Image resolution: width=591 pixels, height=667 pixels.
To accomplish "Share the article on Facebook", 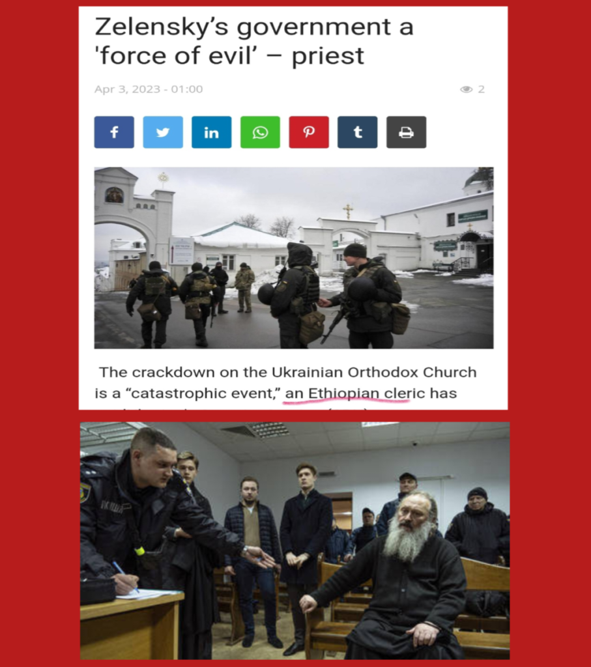I will pyautogui.click(x=114, y=132).
